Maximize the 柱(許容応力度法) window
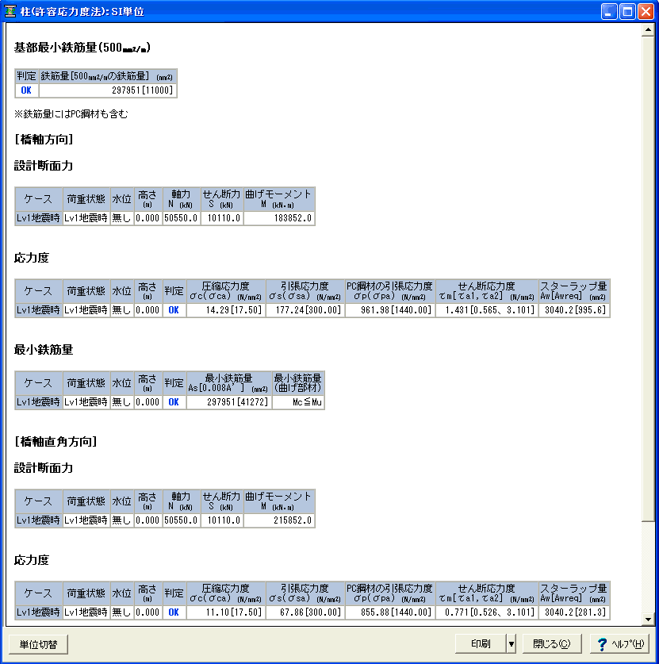 coord(627,11)
